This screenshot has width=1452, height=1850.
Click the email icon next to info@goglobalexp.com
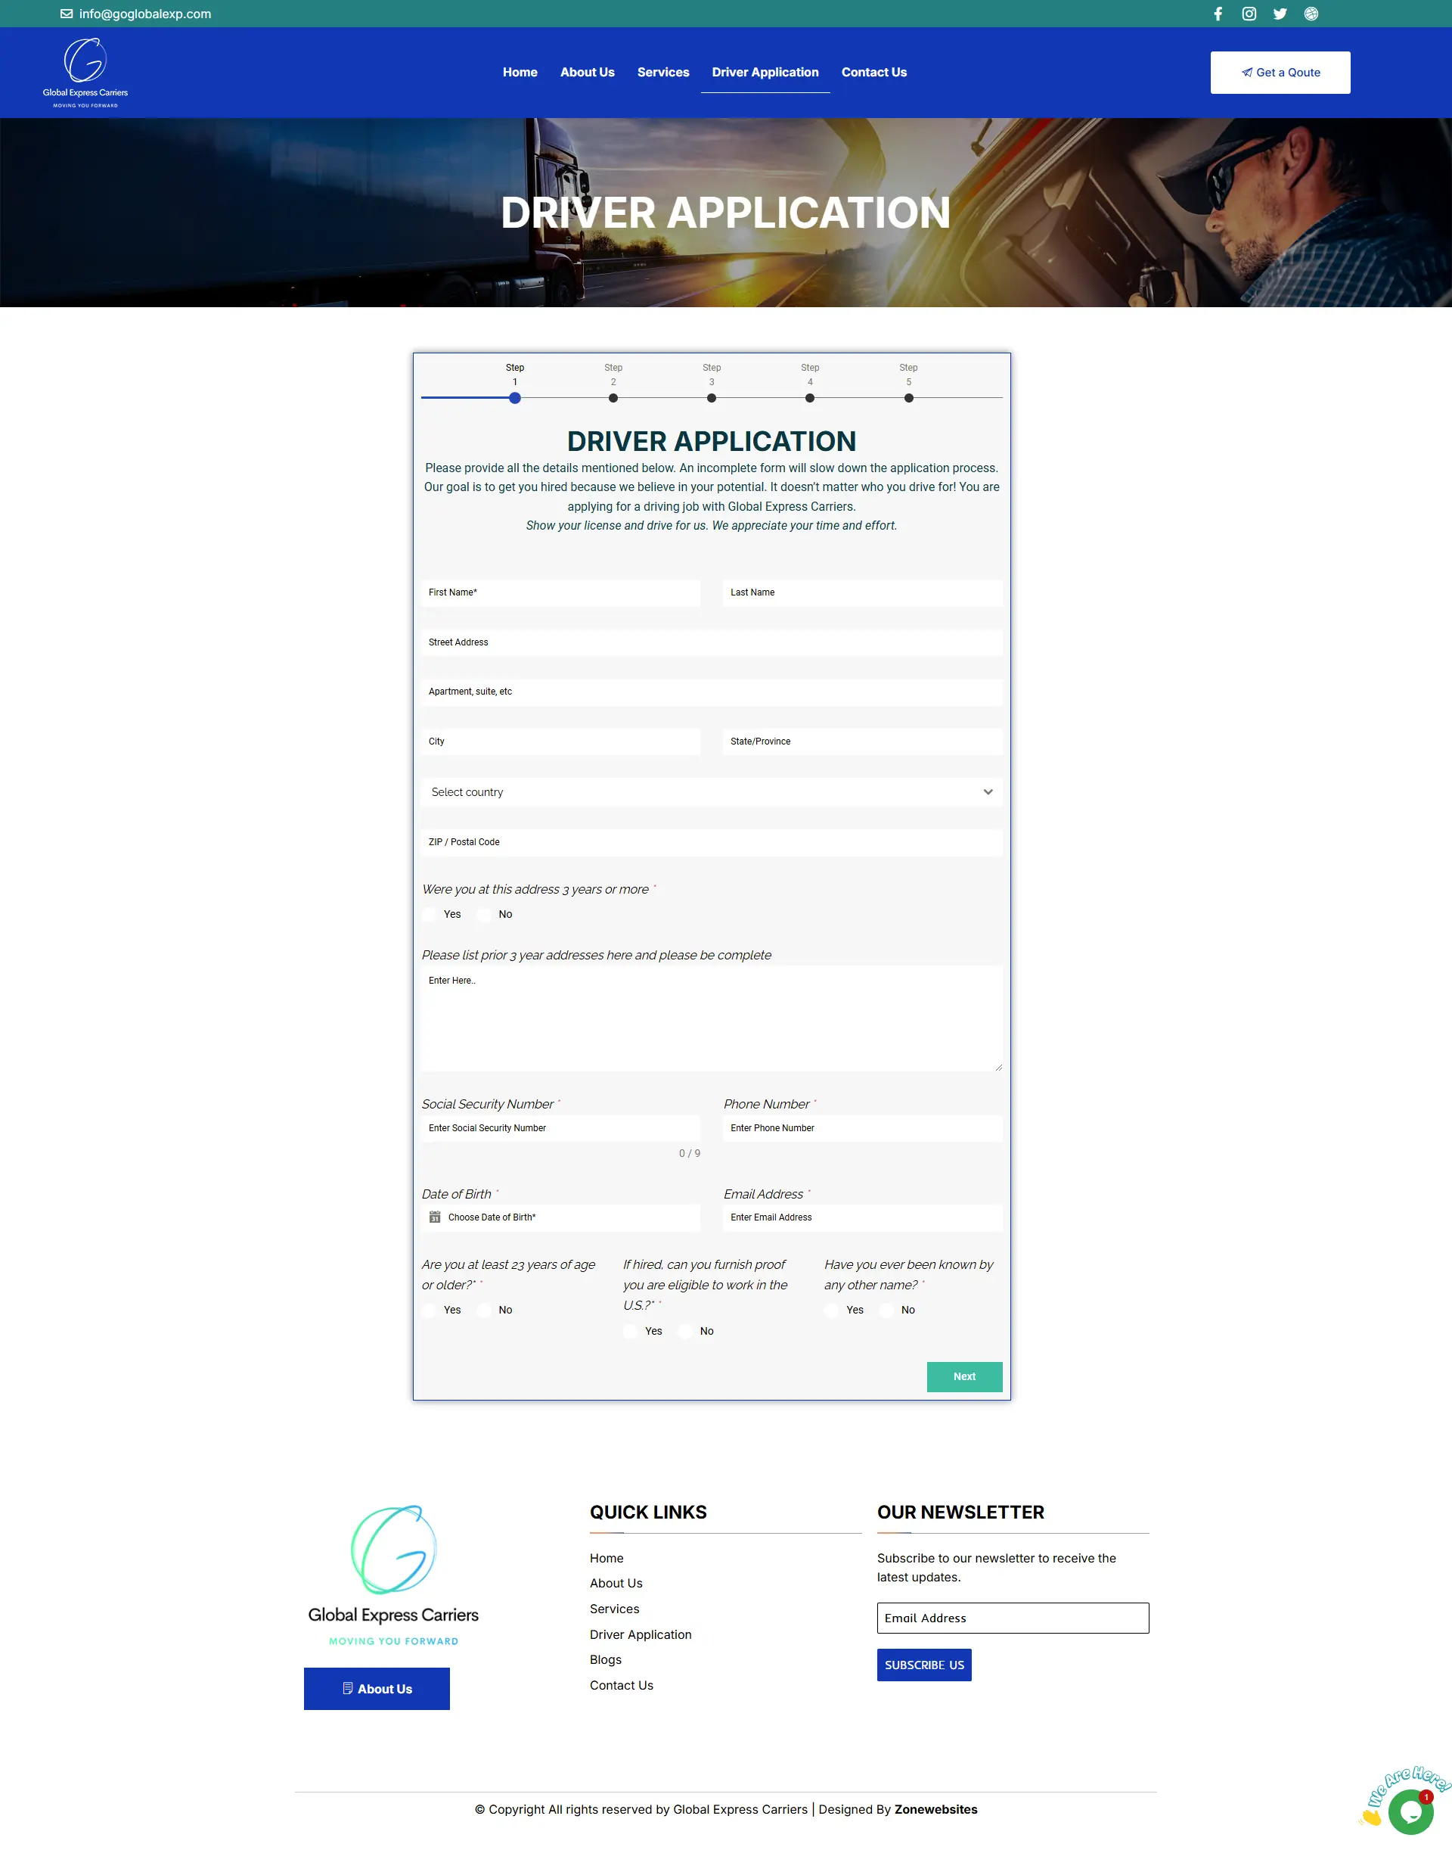[x=66, y=14]
